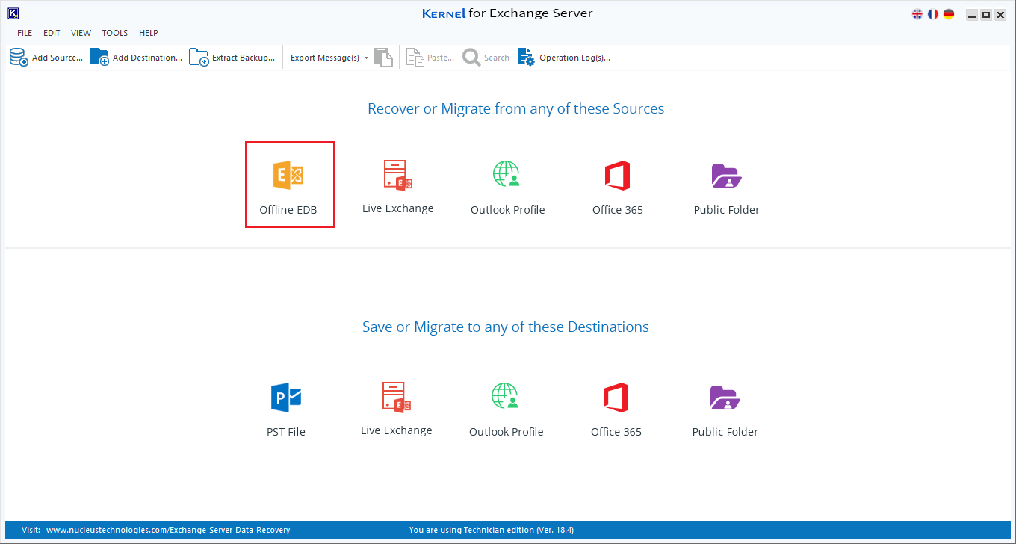Click 'Recover or Migrate from any of these Sources' heading

pyautogui.click(x=515, y=109)
